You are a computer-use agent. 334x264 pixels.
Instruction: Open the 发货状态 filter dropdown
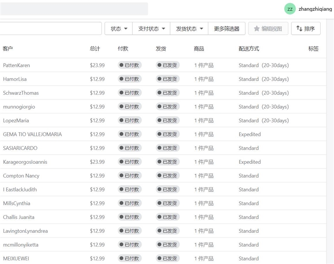[190, 28]
